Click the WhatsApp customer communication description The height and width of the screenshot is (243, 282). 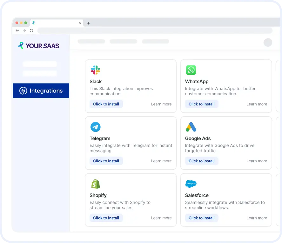220,91
